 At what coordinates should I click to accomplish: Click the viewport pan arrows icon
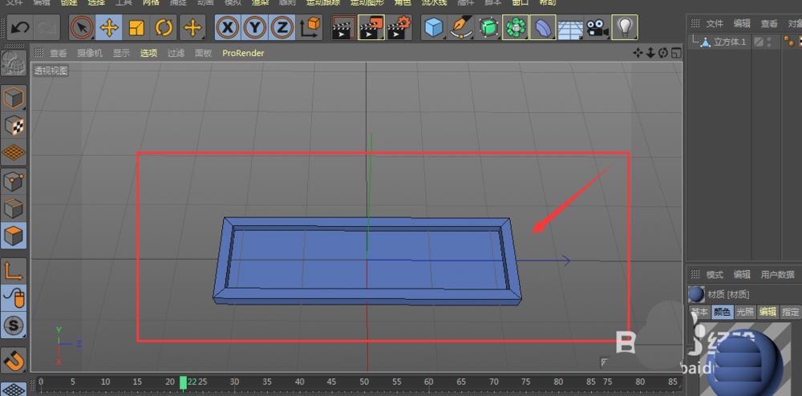(638, 53)
